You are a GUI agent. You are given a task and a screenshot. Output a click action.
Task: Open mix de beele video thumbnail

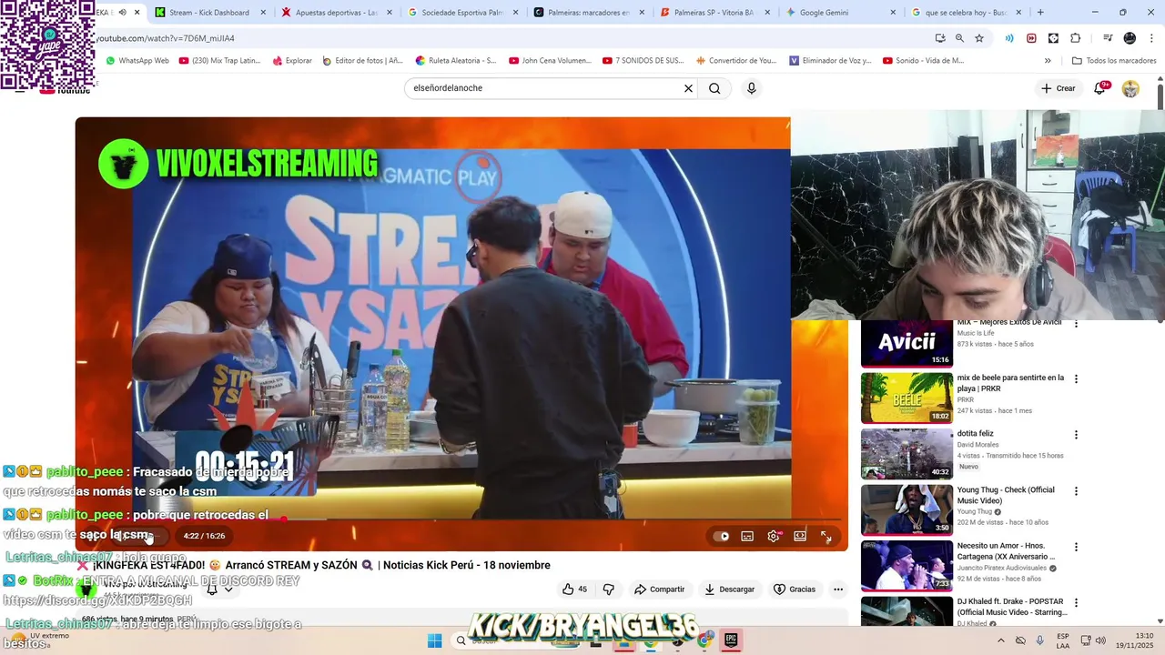907,398
